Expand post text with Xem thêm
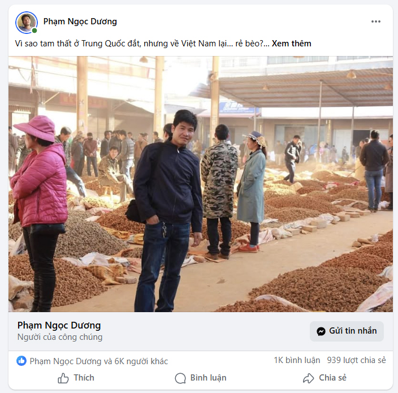398x393 pixels. pyautogui.click(x=291, y=44)
